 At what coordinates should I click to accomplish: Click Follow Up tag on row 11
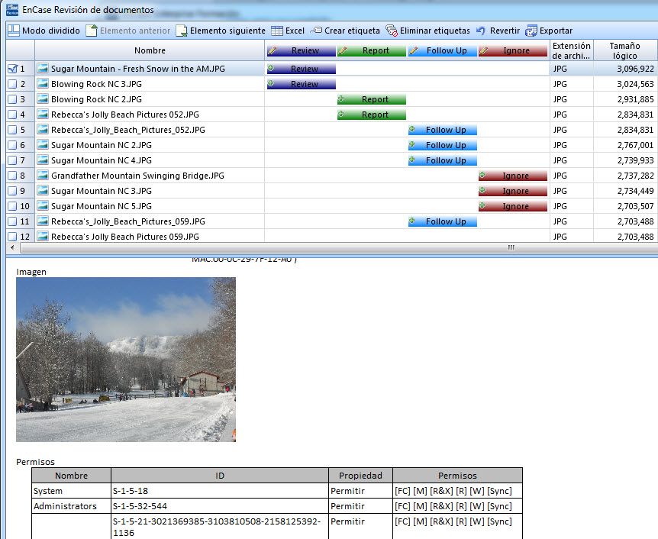(442, 221)
